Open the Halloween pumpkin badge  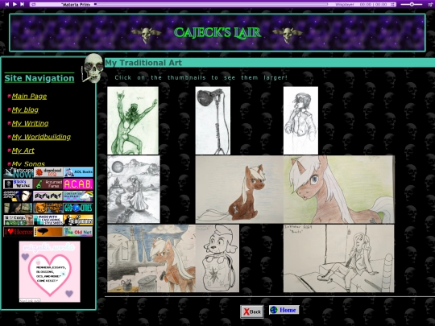(48, 208)
